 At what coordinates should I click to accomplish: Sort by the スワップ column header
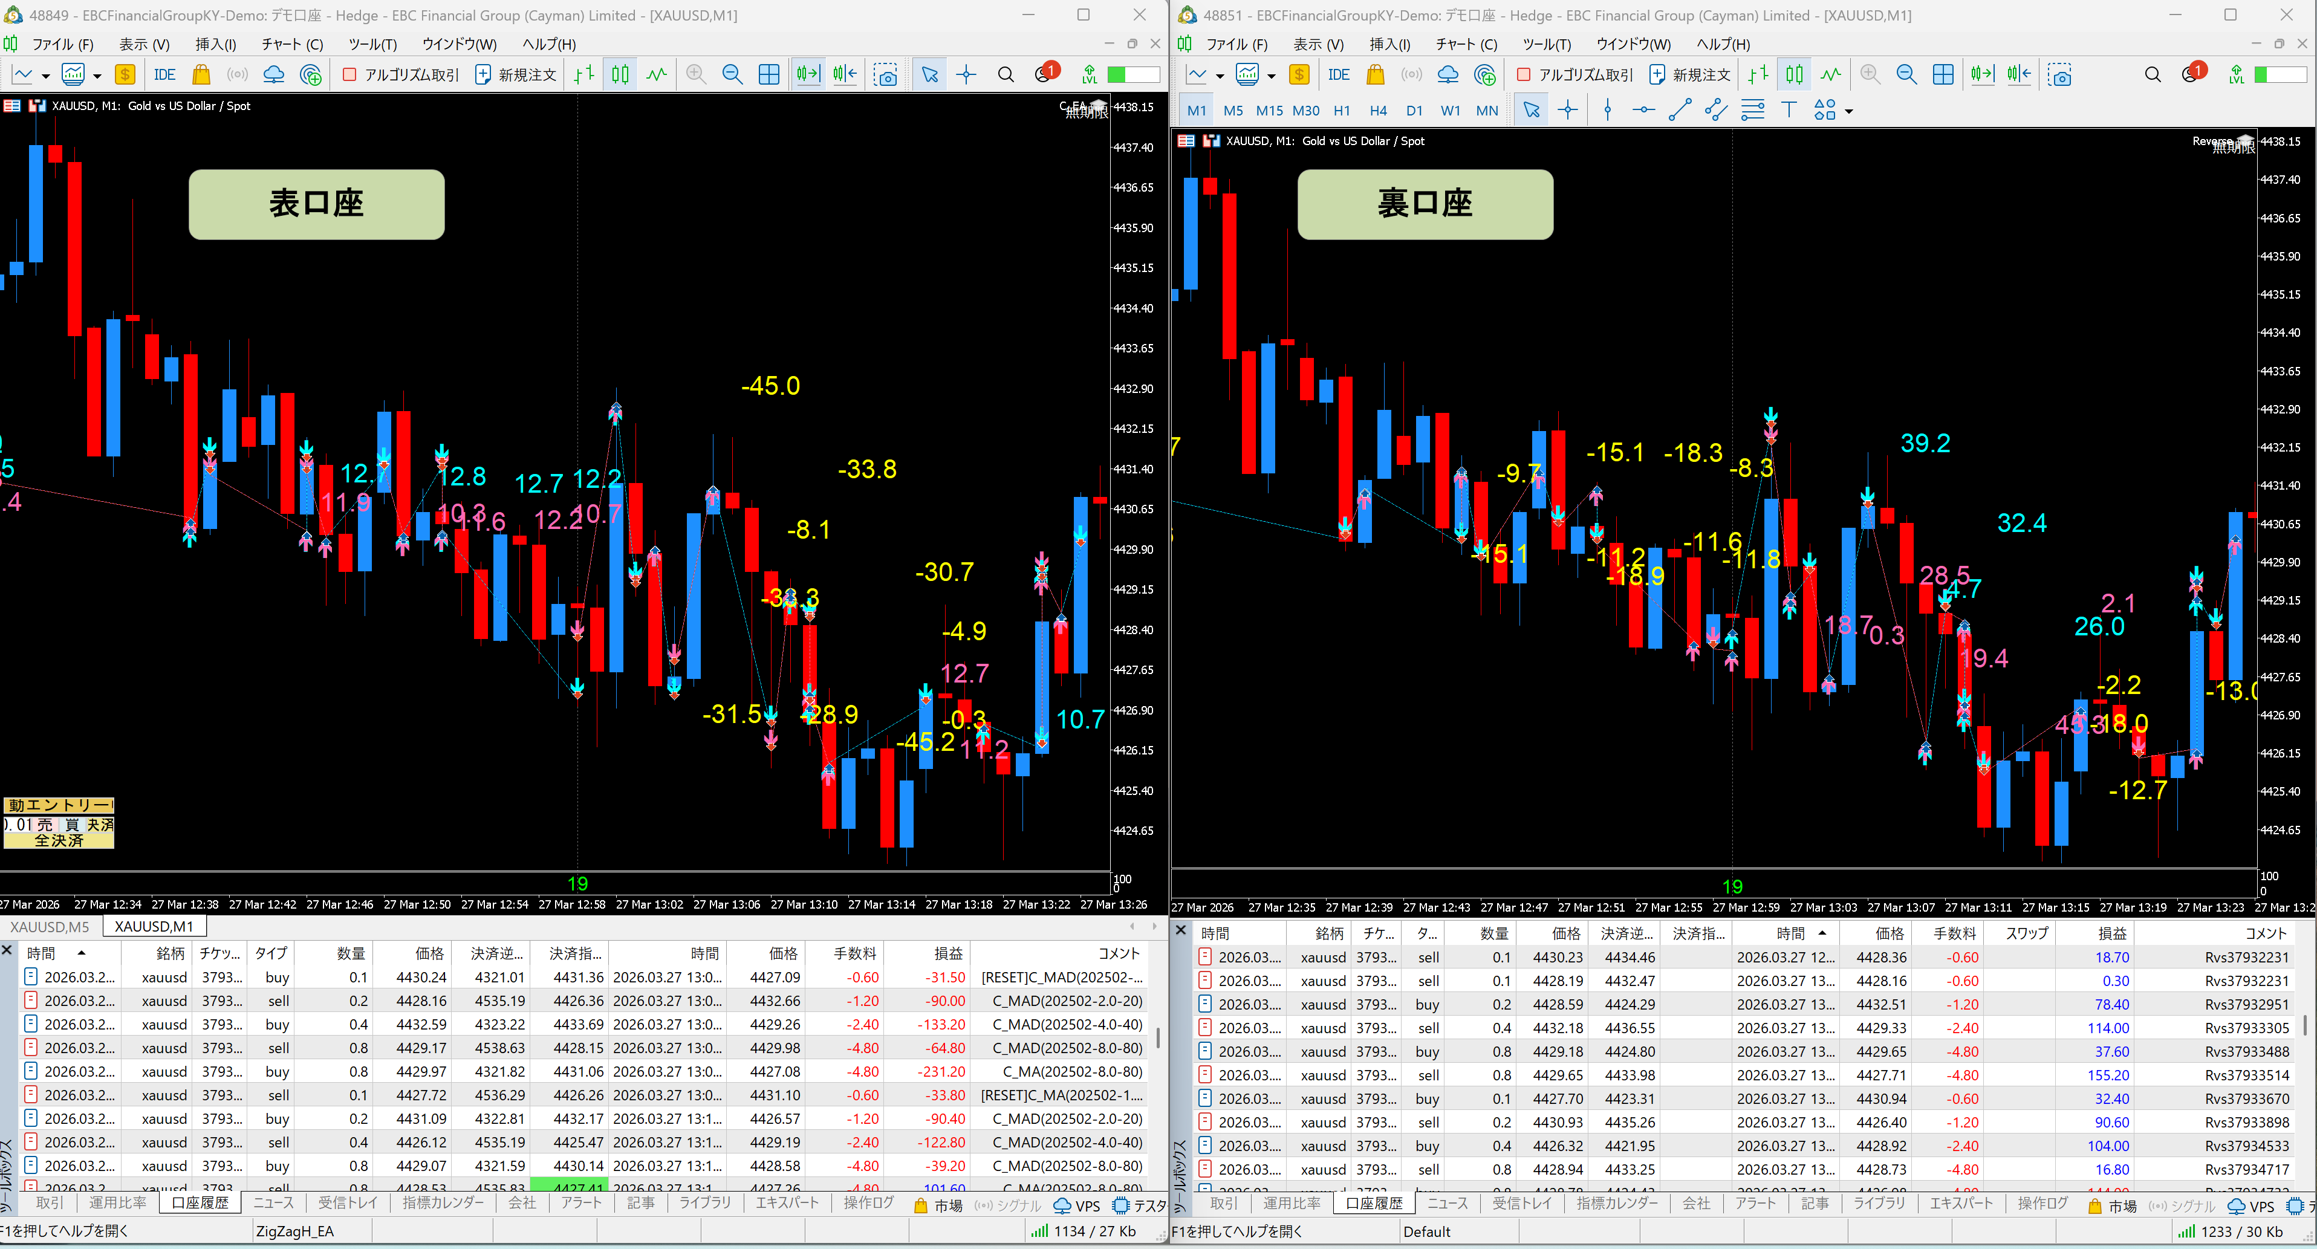tap(2026, 933)
